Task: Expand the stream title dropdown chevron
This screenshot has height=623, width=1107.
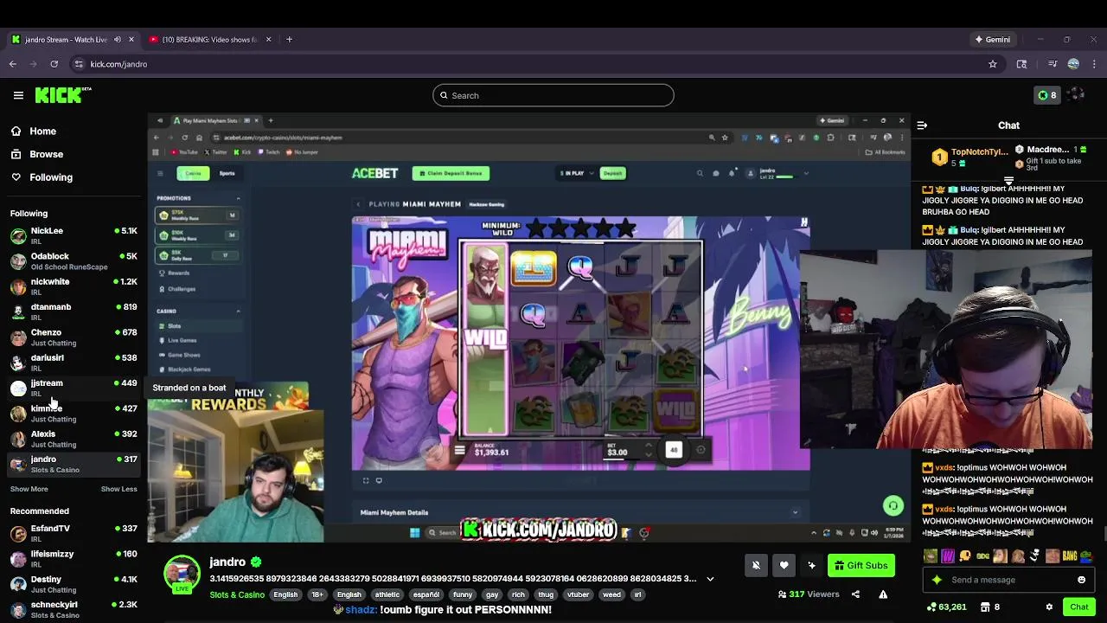Action: pyautogui.click(x=710, y=579)
